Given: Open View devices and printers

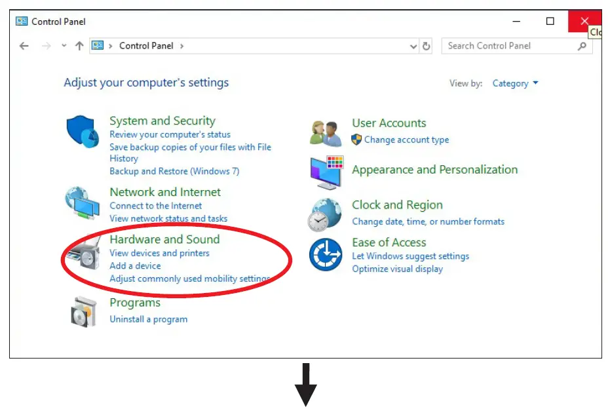Looking at the screenshot, I should (x=159, y=253).
